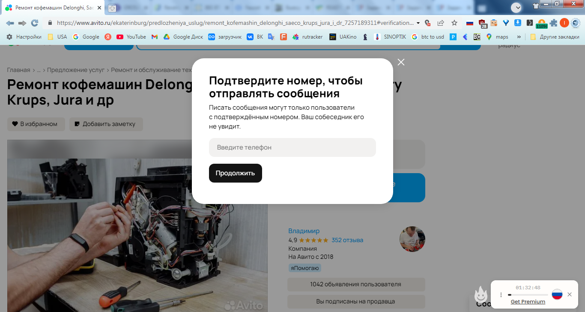Open the YouTube bookmark
The height and width of the screenshot is (312, 585).
[x=131, y=37]
